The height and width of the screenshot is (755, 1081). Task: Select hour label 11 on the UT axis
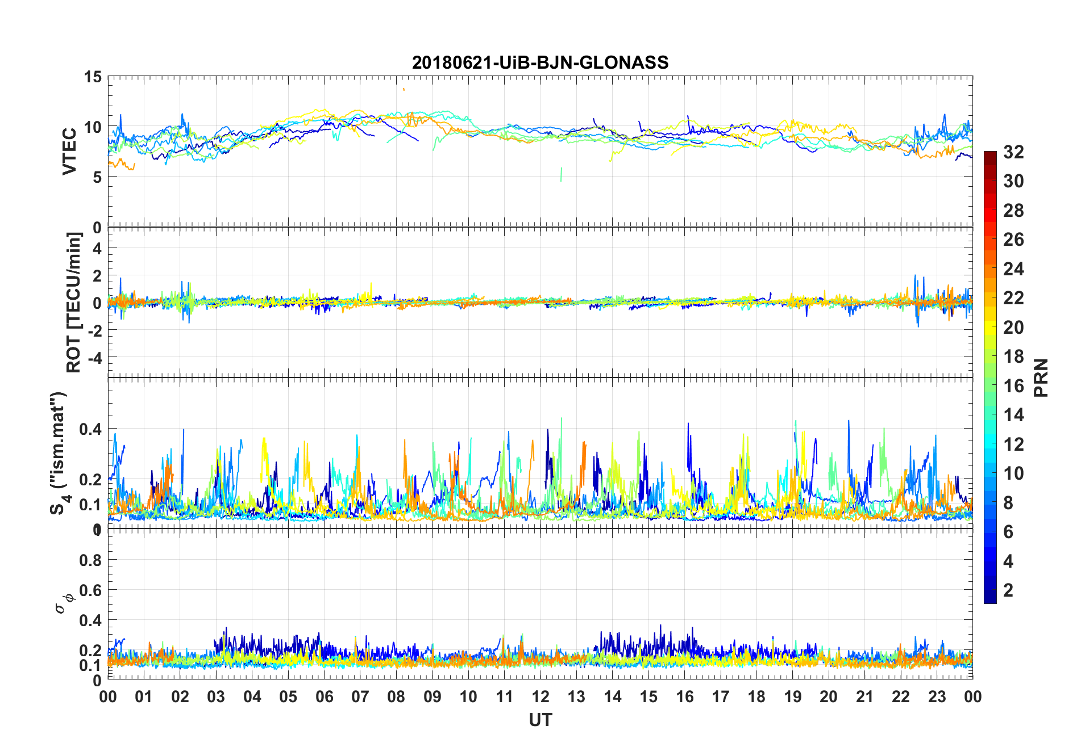pos(505,697)
